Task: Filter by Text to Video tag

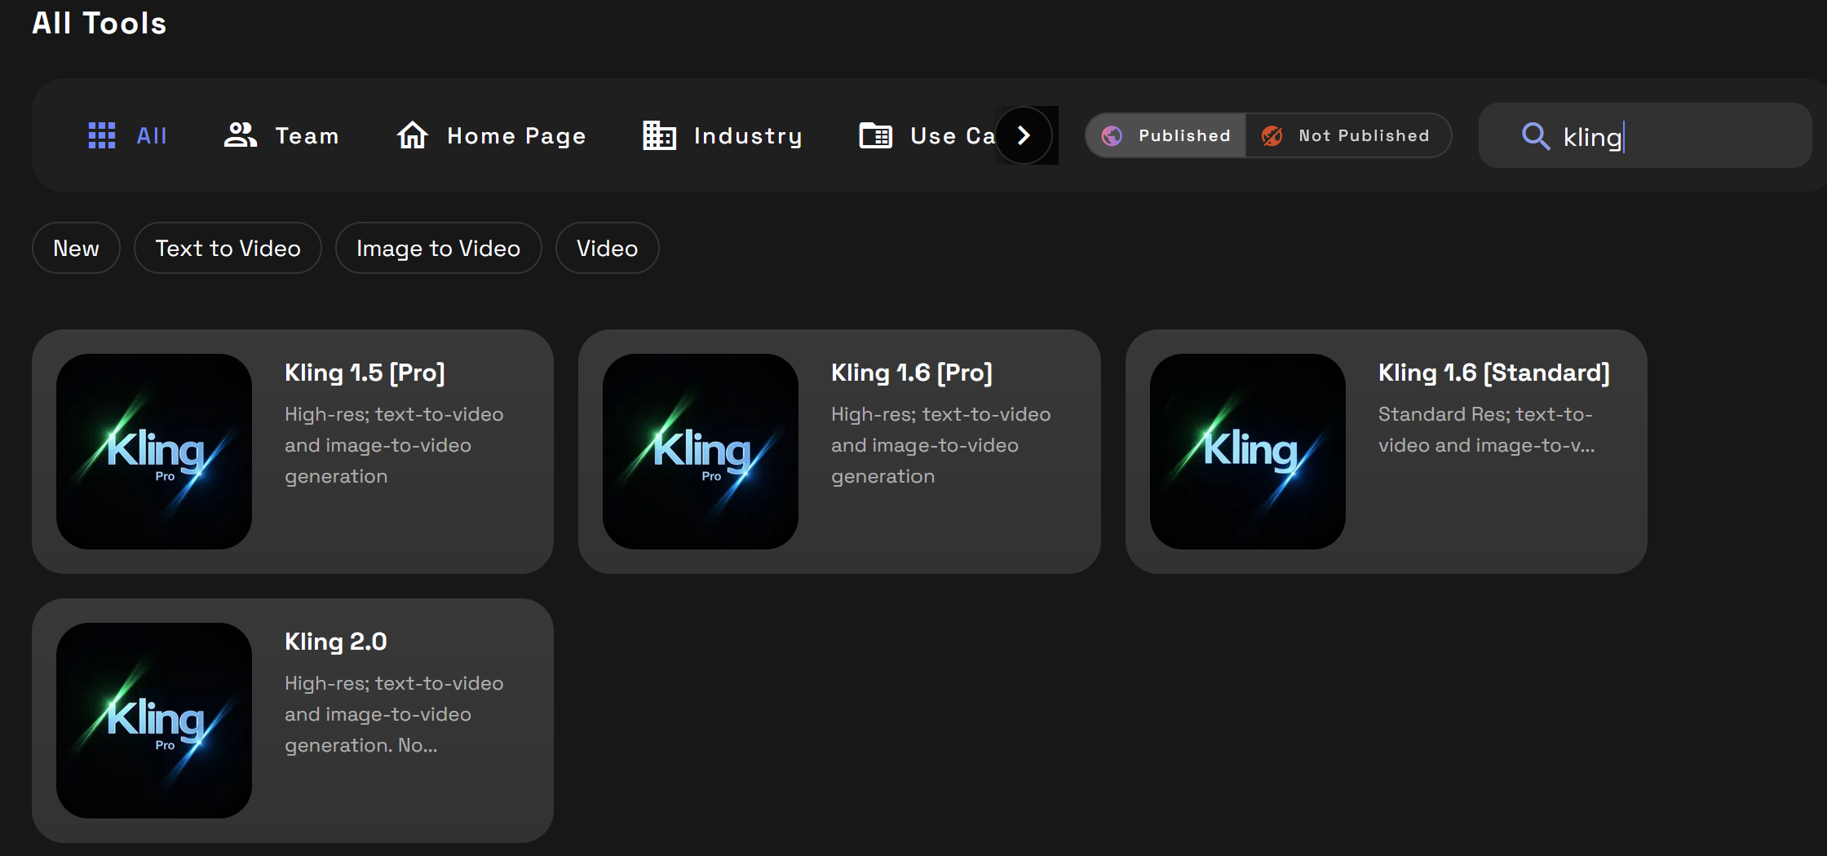Action: (x=228, y=248)
